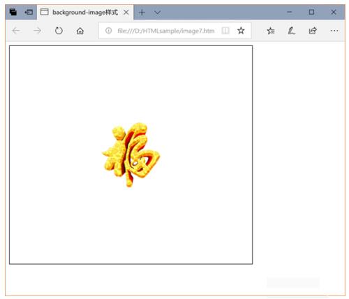Open Settings and more menu
The image size is (349, 299).
(334, 31)
